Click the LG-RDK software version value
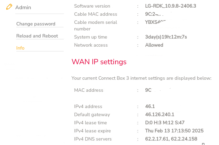The width and height of the screenshot is (219, 145). point(170,6)
